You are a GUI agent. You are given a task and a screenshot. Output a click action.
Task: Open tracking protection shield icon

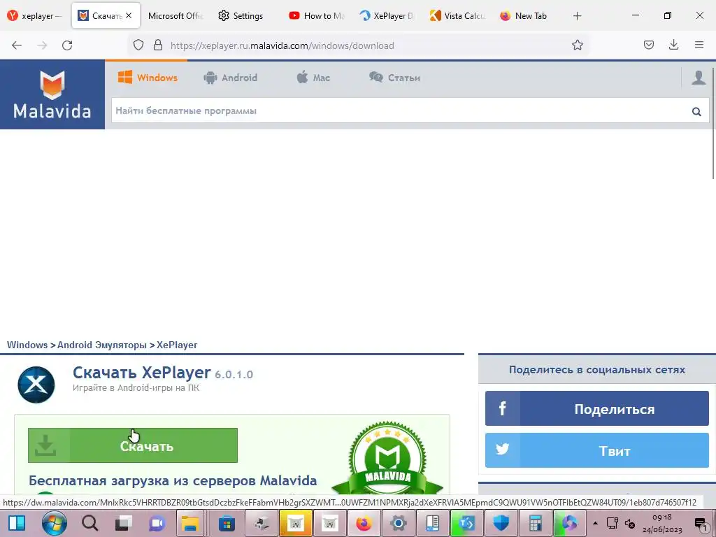138,45
